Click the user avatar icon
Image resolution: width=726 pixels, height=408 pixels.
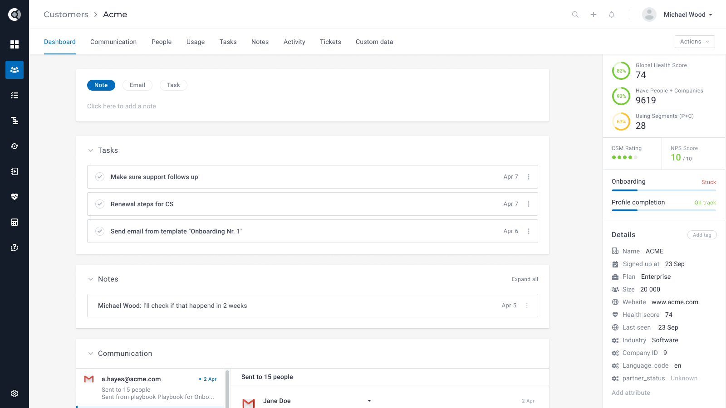click(649, 15)
